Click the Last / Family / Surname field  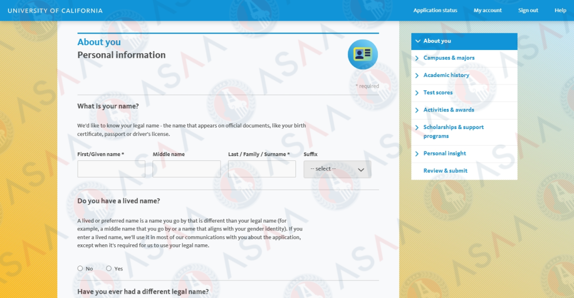point(261,169)
